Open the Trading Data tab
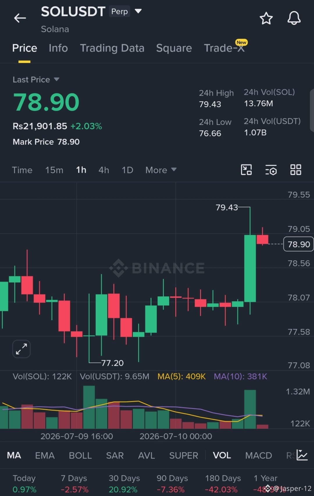This screenshot has width=314, height=496. coord(112,48)
